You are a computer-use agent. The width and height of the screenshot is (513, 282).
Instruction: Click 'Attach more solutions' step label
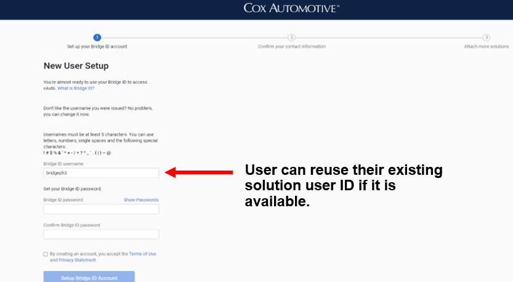486,46
